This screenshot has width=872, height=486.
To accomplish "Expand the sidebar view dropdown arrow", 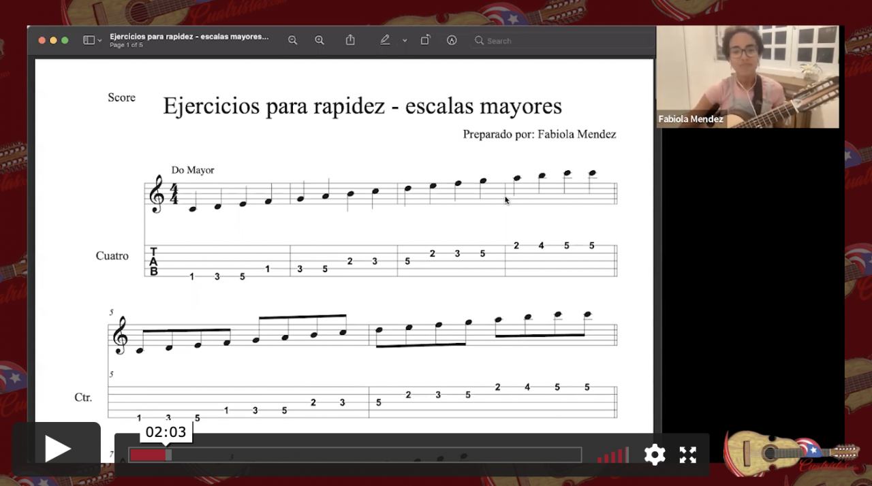I will (99, 41).
